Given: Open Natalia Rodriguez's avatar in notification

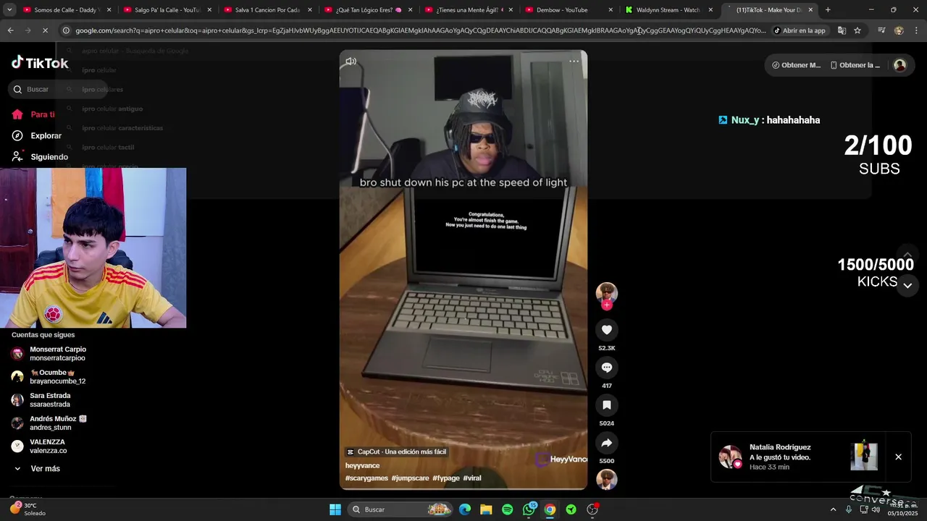Looking at the screenshot, I should pos(730,457).
